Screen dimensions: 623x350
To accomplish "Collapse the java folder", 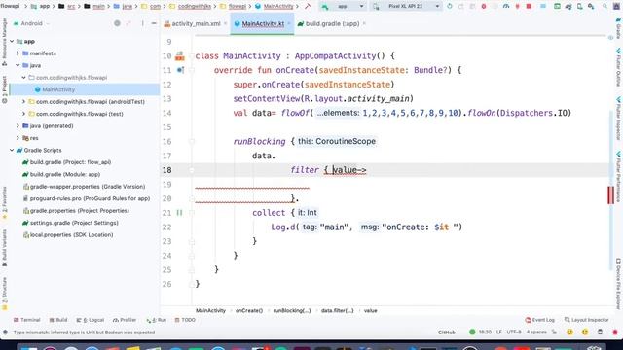I will 18,65.
